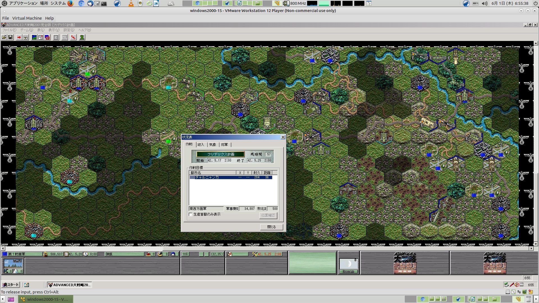Click the blue helmet icon in status bar
Image resolution: width=539 pixels, height=303 pixels.
173,254
